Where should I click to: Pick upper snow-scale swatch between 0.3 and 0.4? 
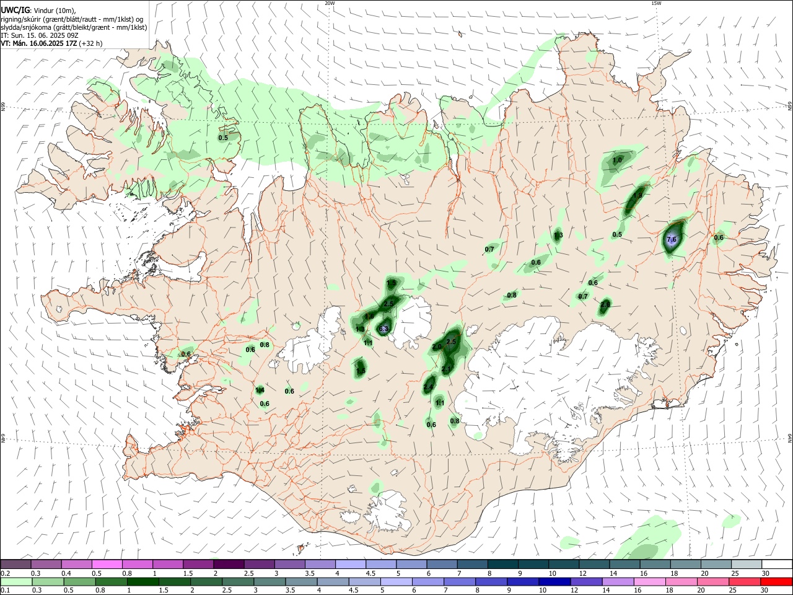pyautogui.click(x=46, y=564)
